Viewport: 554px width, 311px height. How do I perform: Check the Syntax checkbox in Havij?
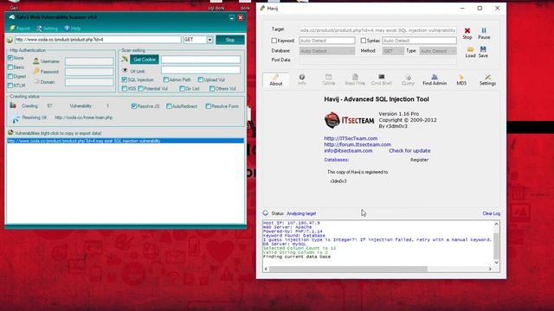(x=364, y=41)
